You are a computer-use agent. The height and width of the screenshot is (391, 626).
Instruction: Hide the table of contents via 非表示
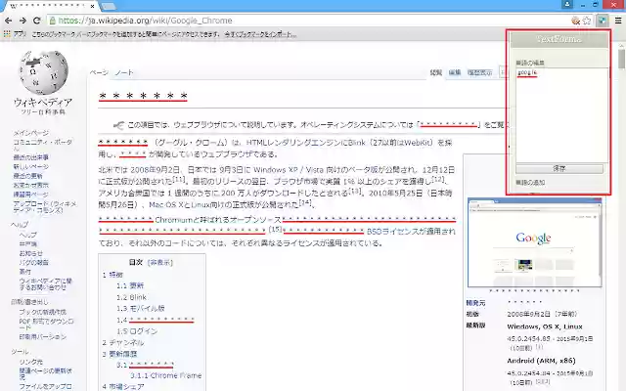click(x=160, y=262)
